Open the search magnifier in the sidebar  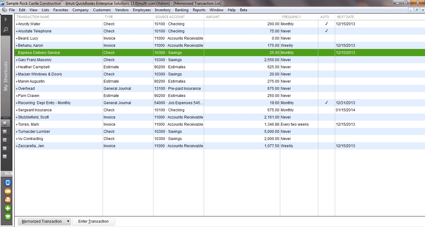pyautogui.click(x=6, y=30)
